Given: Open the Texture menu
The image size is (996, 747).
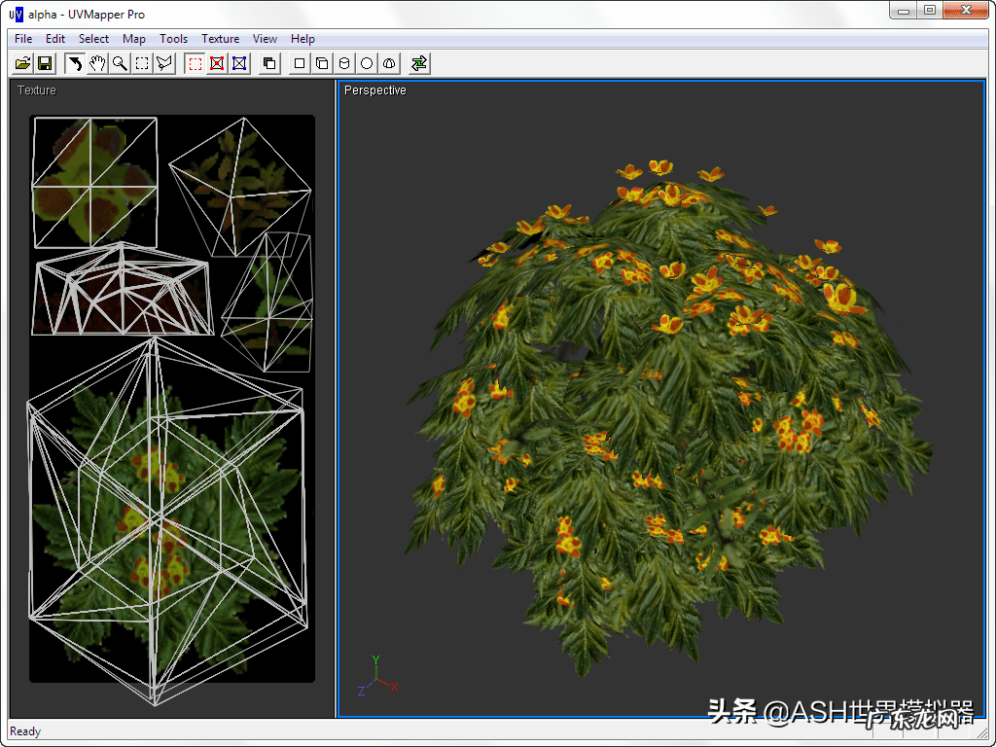Looking at the screenshot, I should pos(220,39).
